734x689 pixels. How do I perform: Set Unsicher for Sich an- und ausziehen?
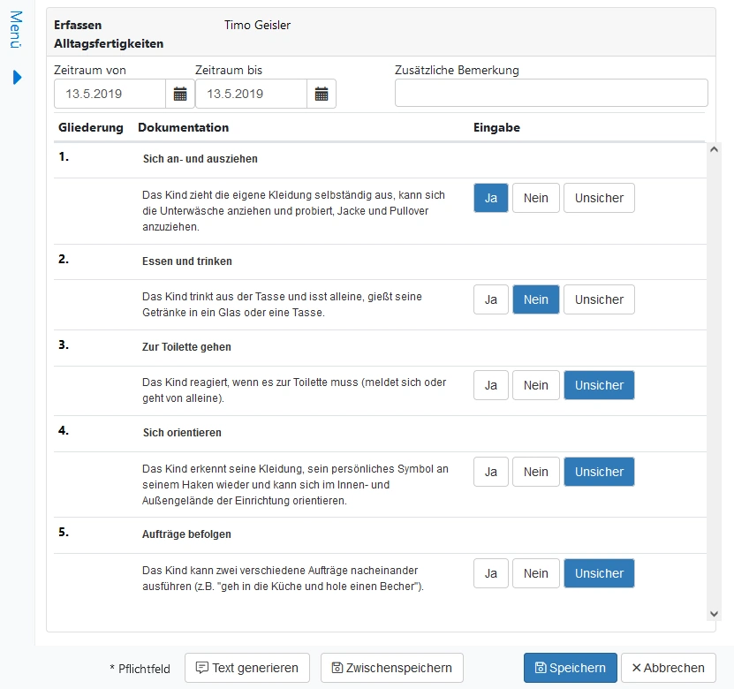coord(599,198)
